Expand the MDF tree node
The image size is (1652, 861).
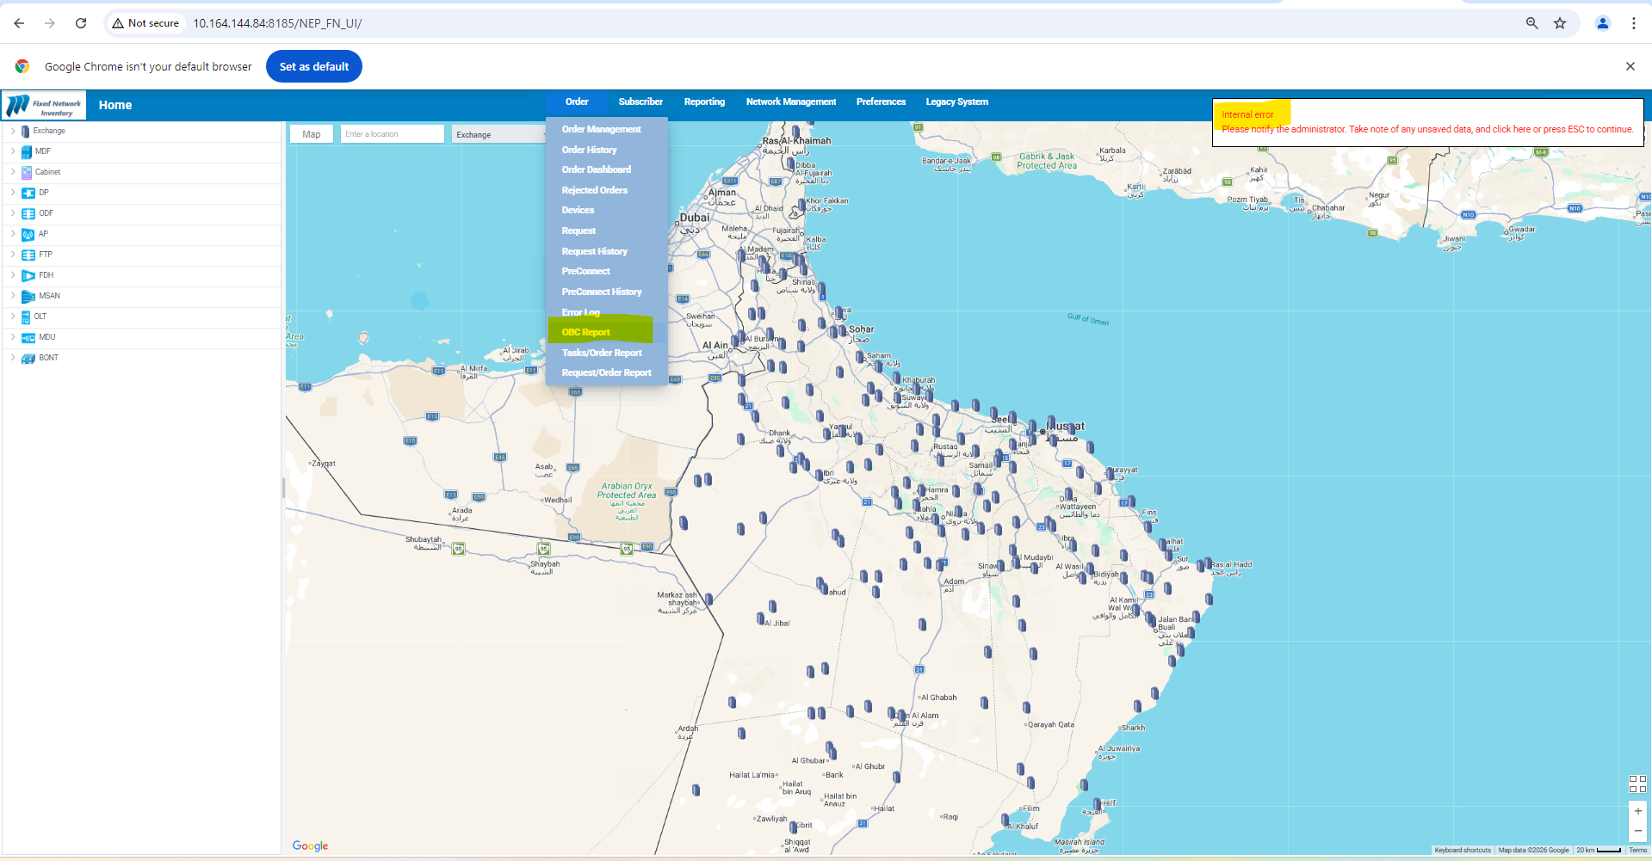13,151
